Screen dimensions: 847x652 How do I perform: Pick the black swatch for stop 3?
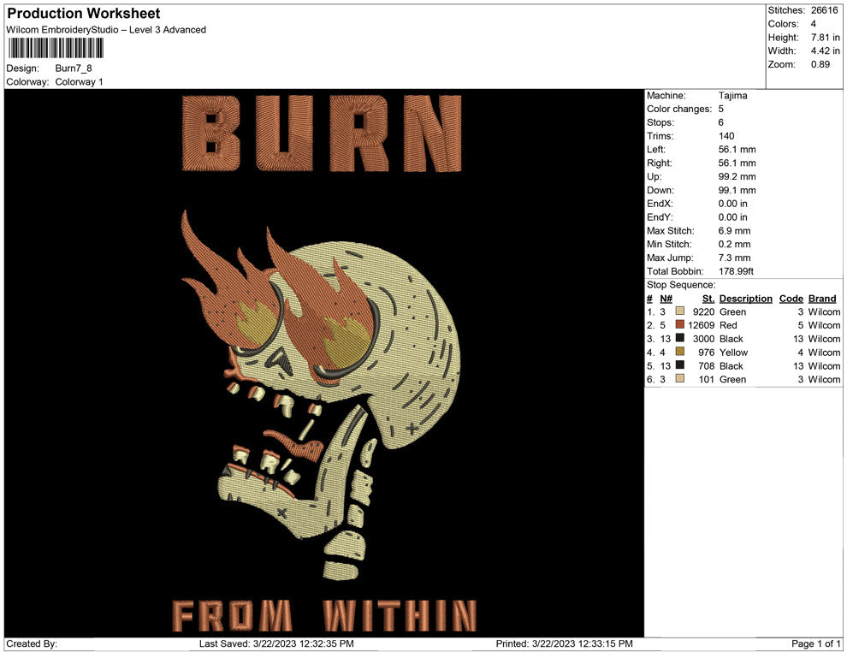tap(680, 338)
